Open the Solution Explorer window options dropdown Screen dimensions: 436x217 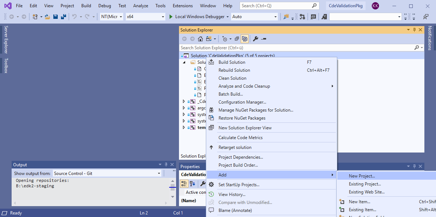click(409, 30)
